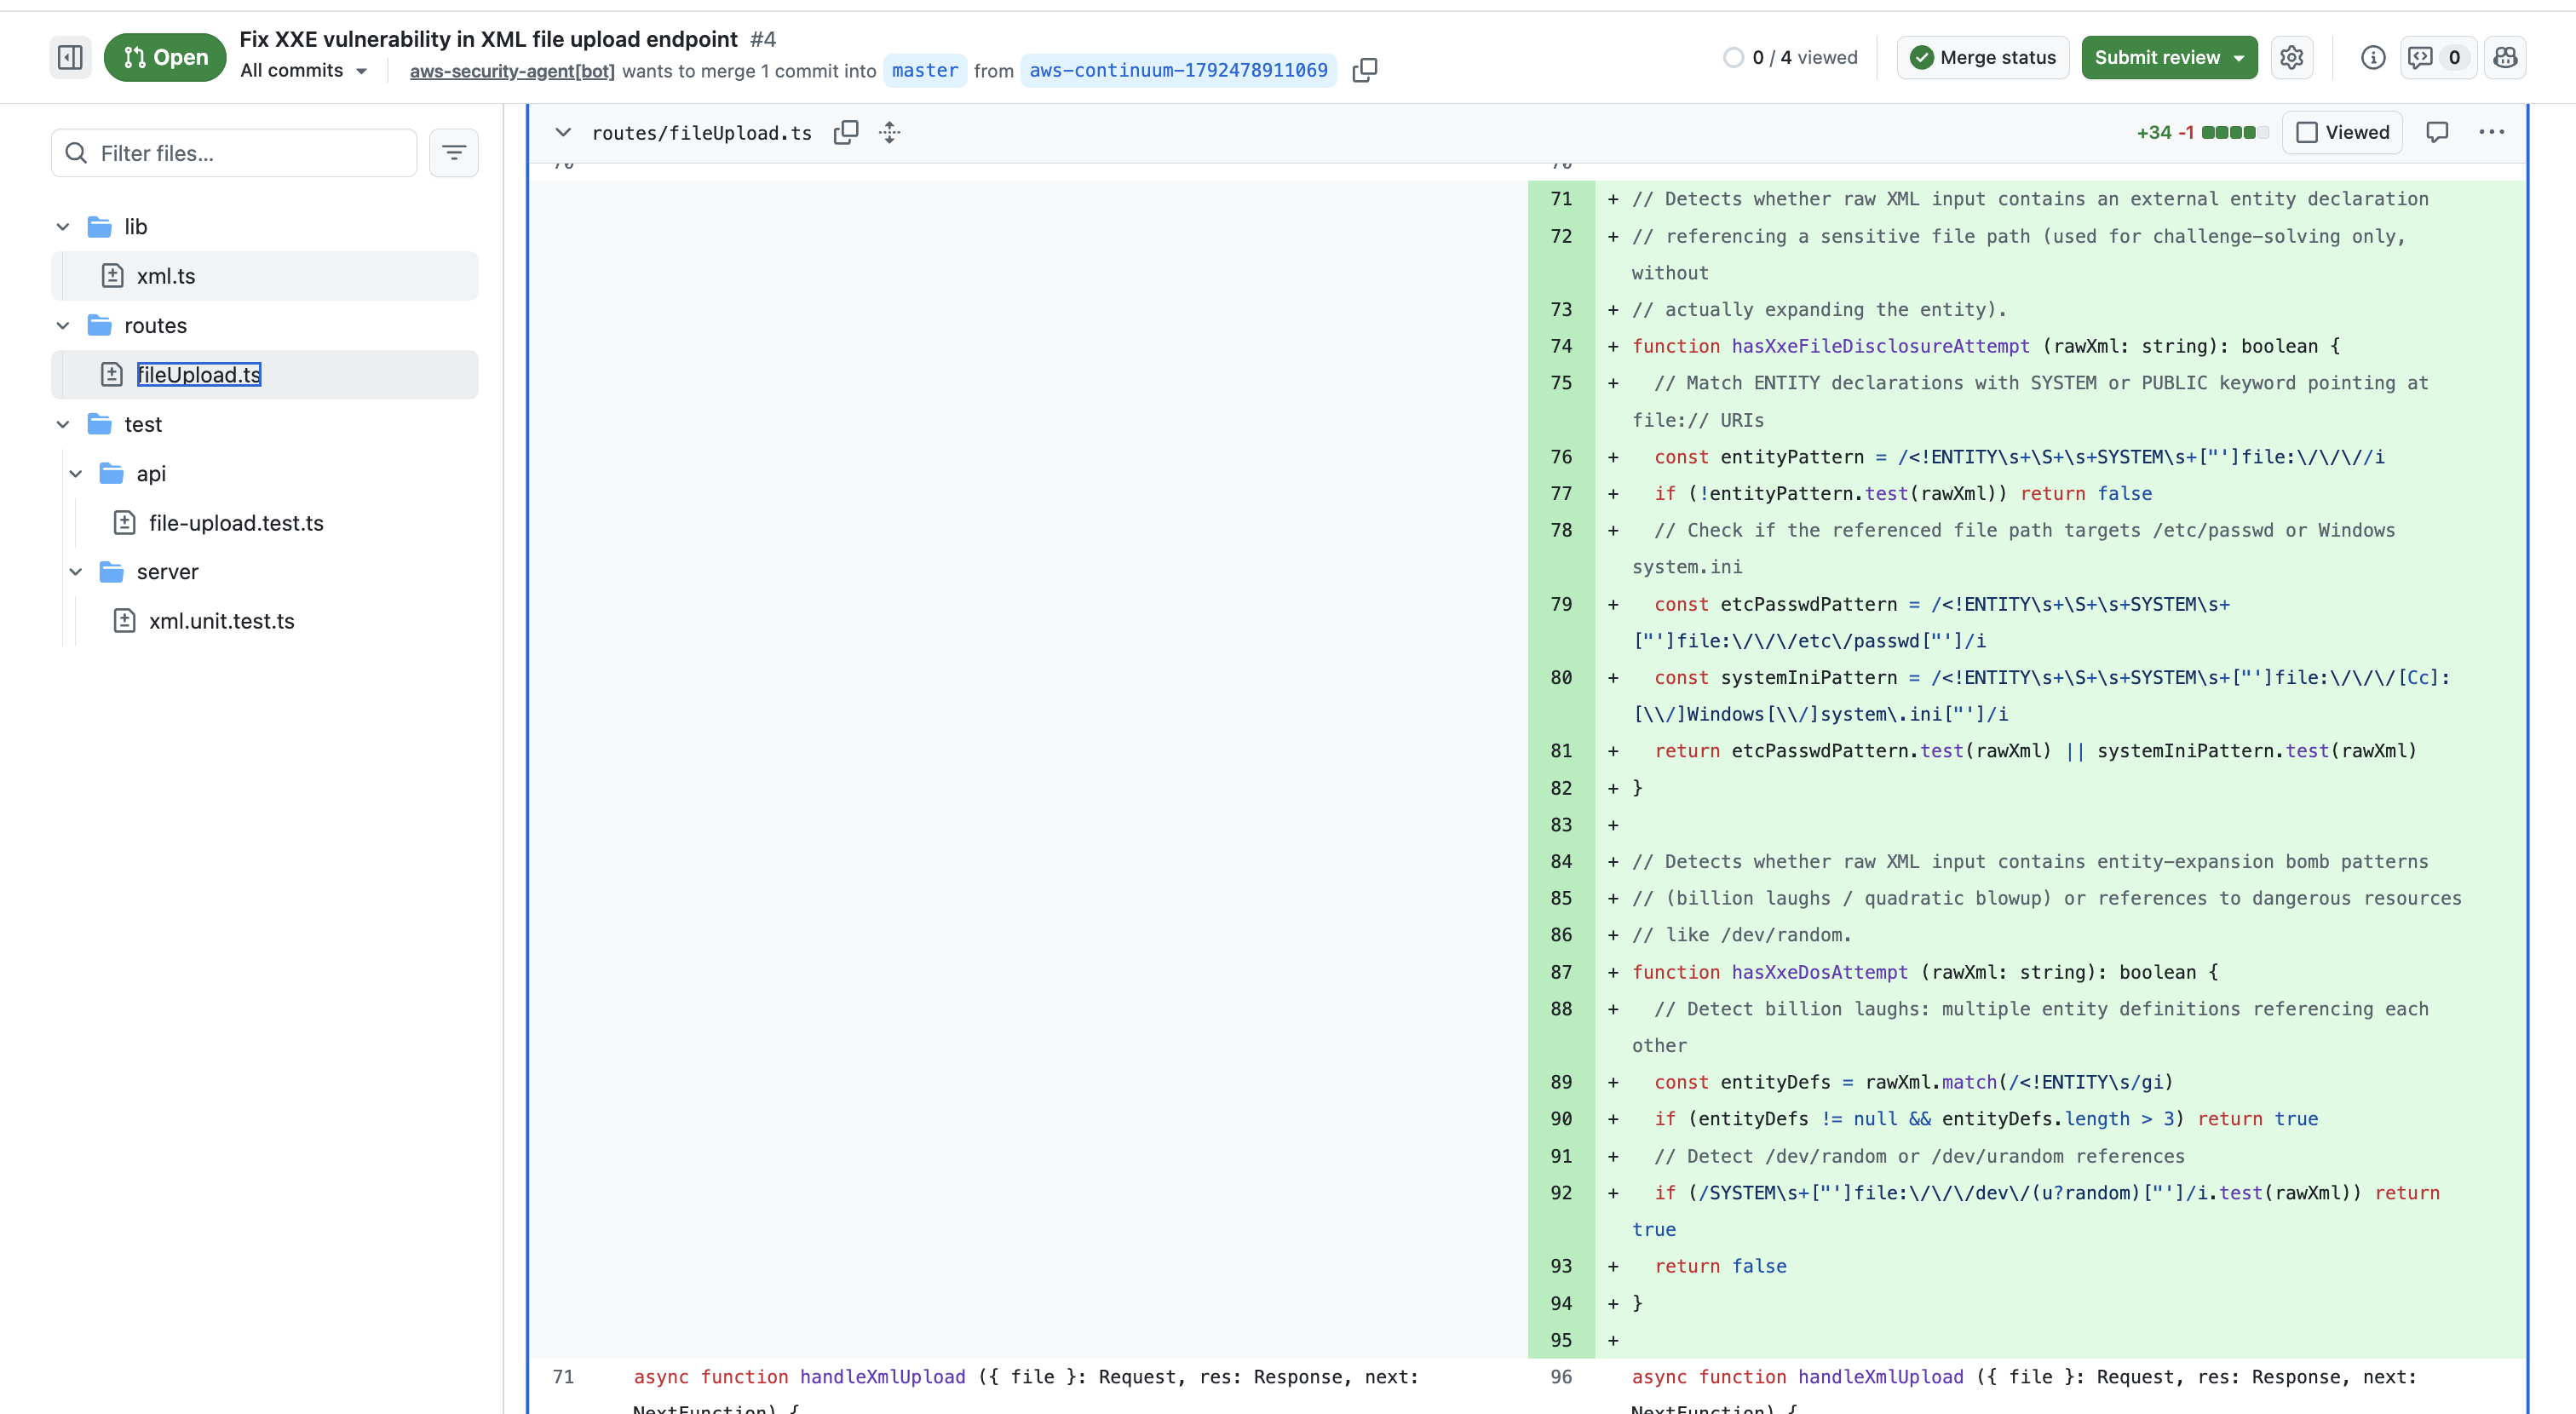Click the 0 / 4 viewed progress indicator
This screenshot has width=2576, height=1414.
(x=1790, y=57)
